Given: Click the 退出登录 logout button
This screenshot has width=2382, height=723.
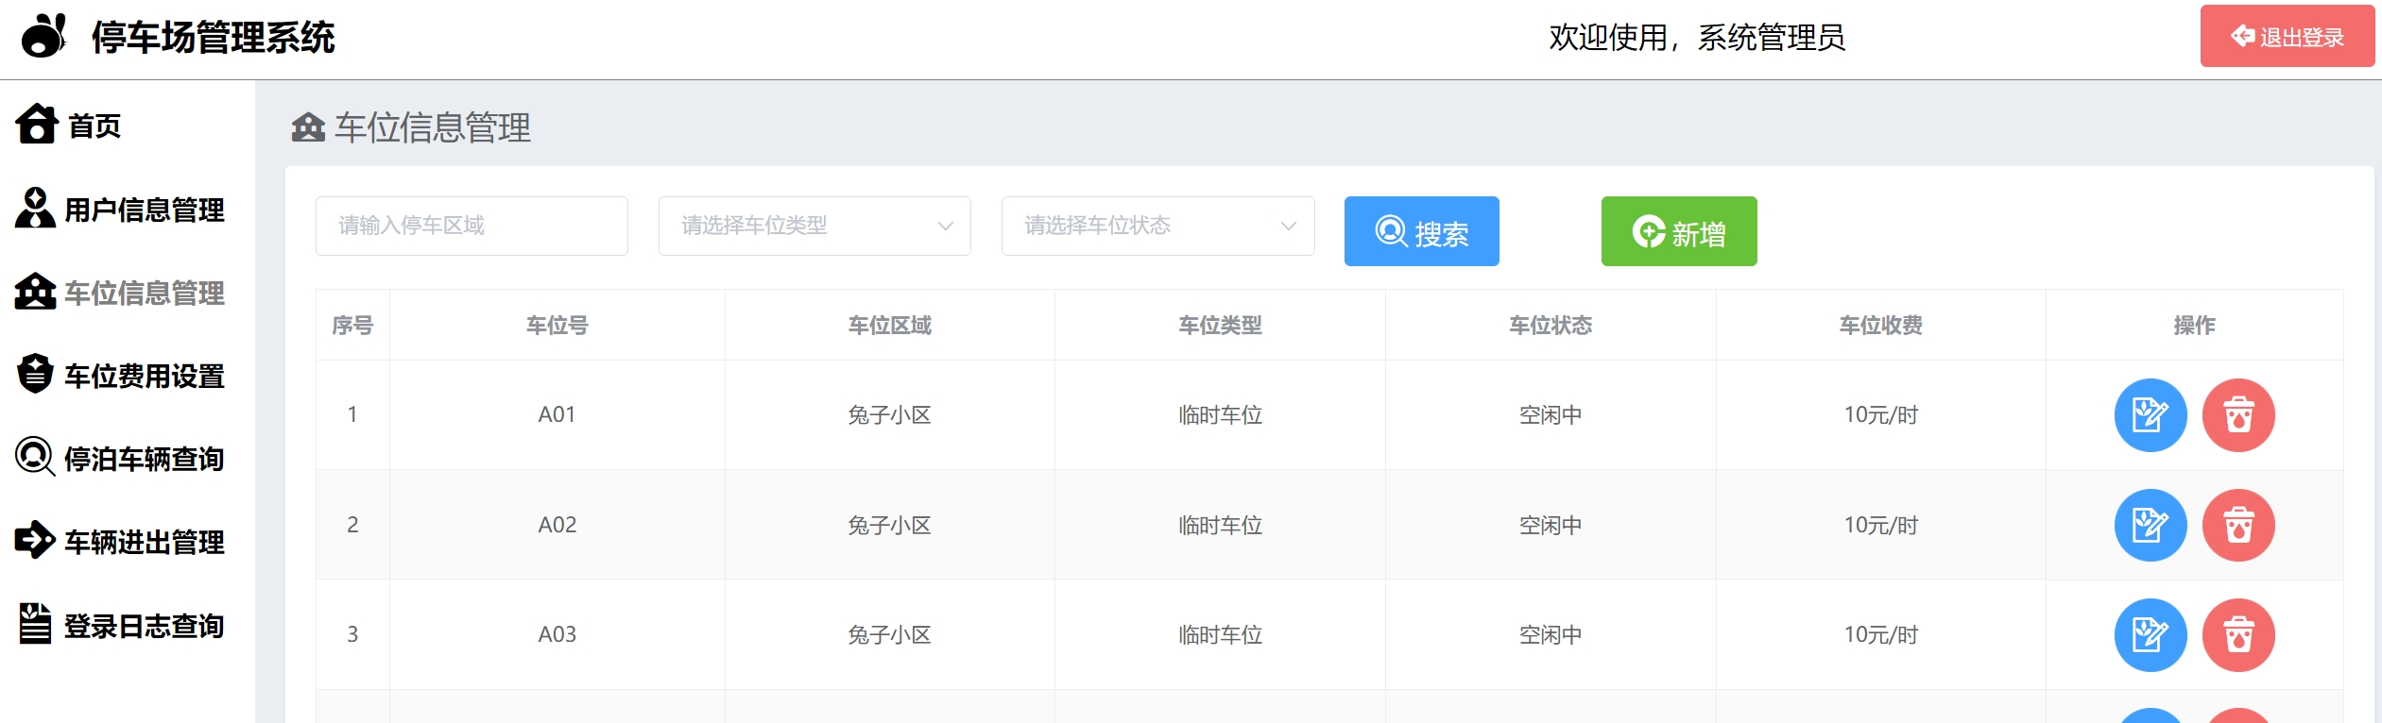Looking at the screenshot, I should [x=2287, y=36].
